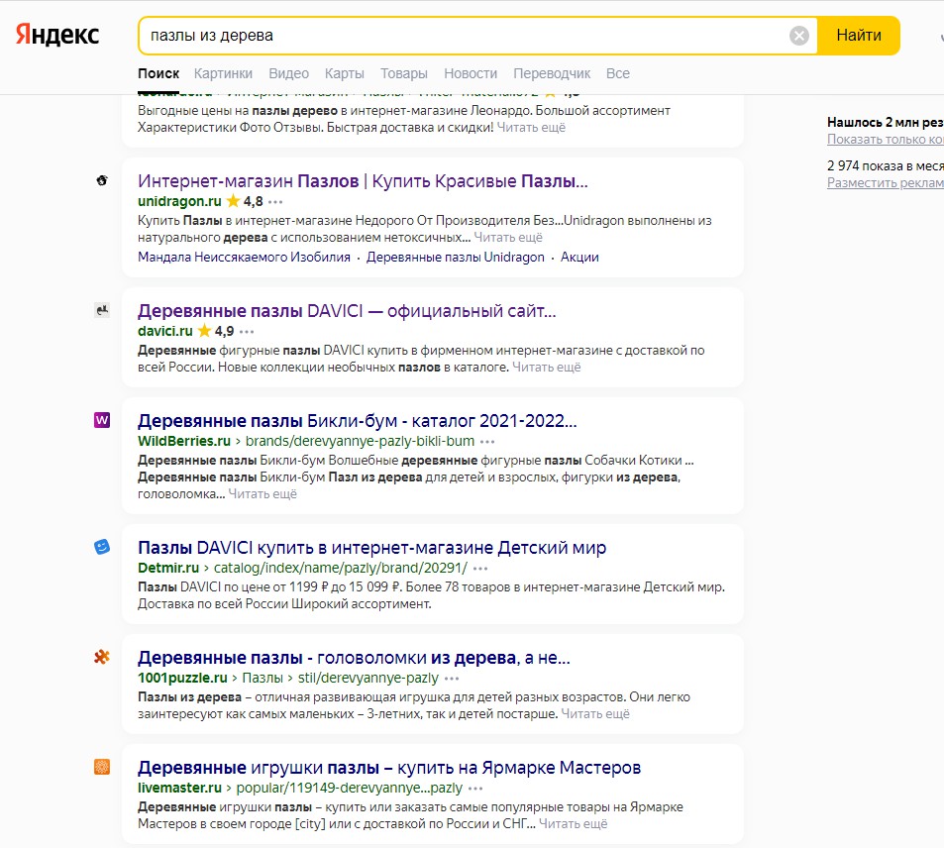Switch to the Картинки tab

tap(223, 73)
